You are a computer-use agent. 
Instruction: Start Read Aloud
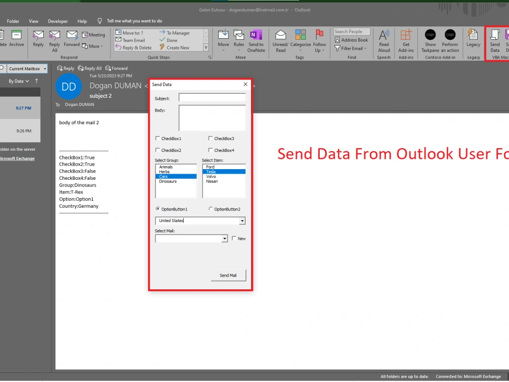384,38
